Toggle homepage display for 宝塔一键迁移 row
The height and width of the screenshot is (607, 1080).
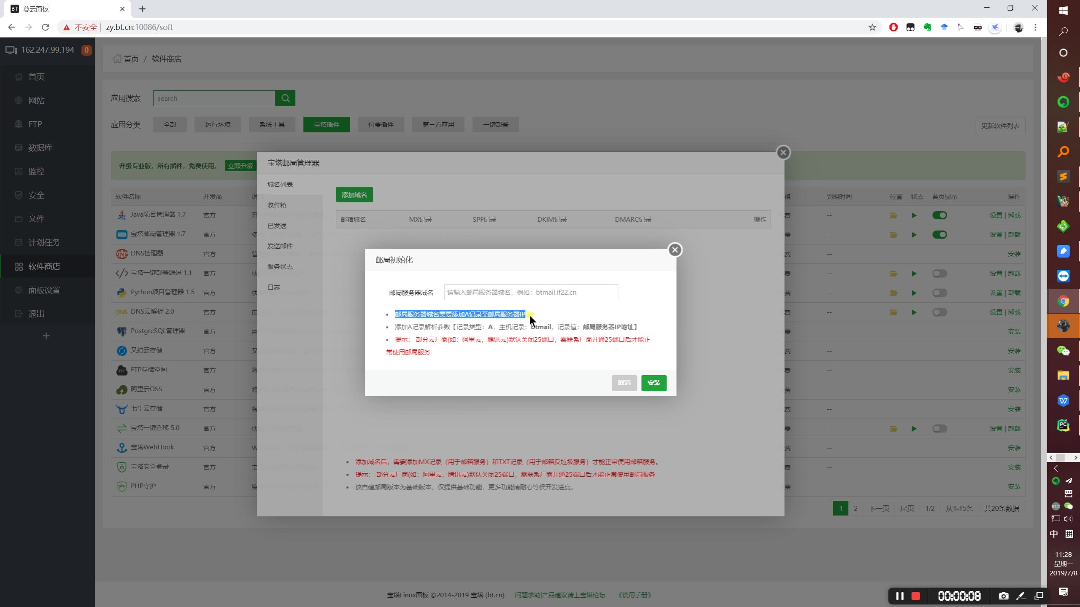pos(940,429)
